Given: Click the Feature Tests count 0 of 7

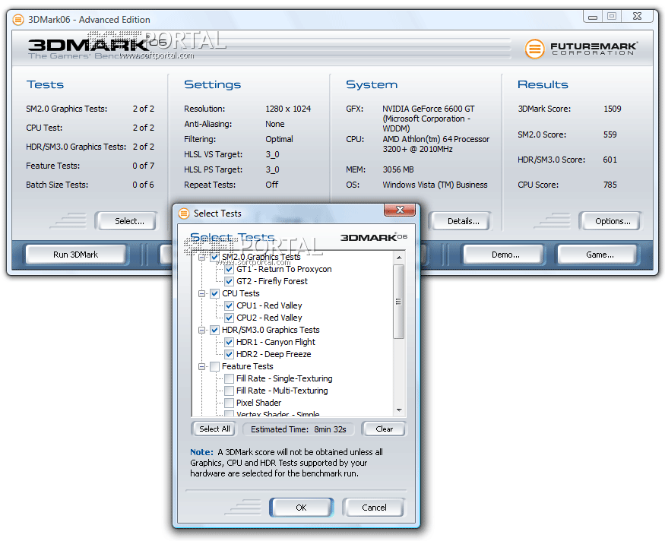Looking at the screenshot, I should tap(144, 166).
